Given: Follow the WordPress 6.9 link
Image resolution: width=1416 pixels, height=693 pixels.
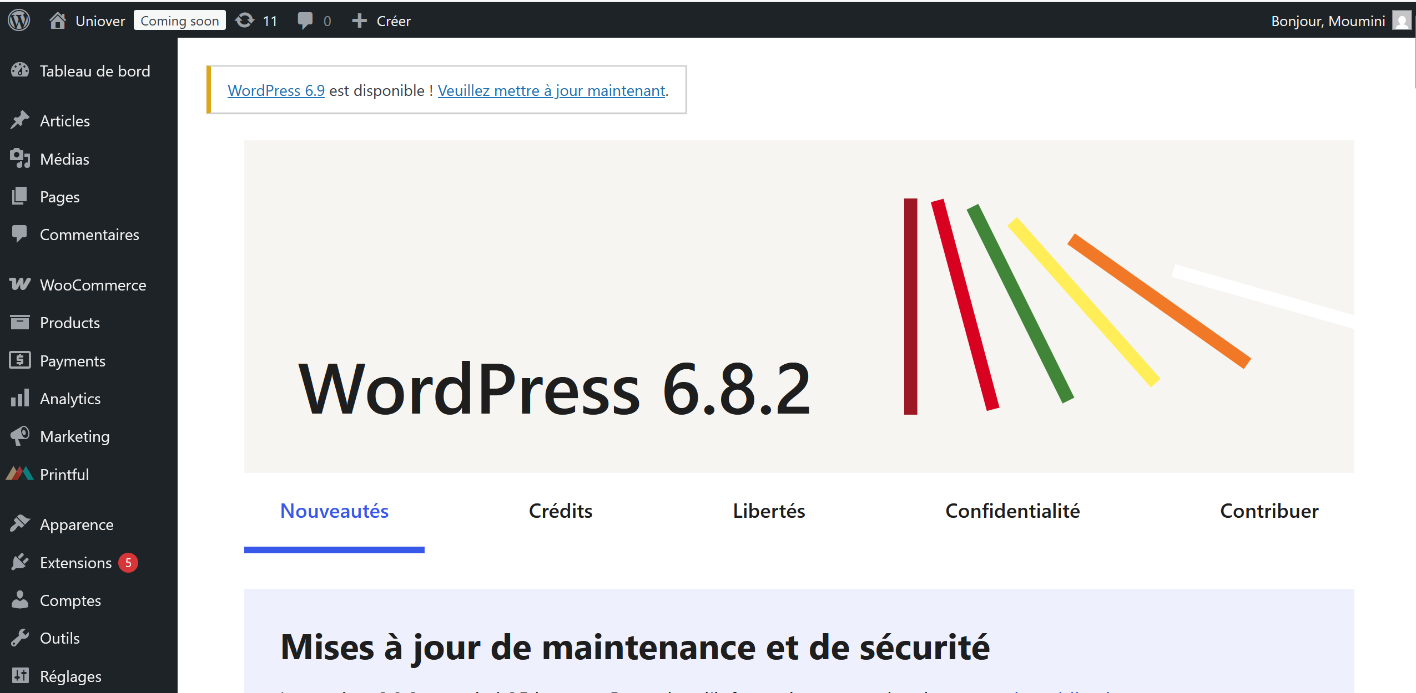Looking at the screenshot, I should (x=276, y=90).
